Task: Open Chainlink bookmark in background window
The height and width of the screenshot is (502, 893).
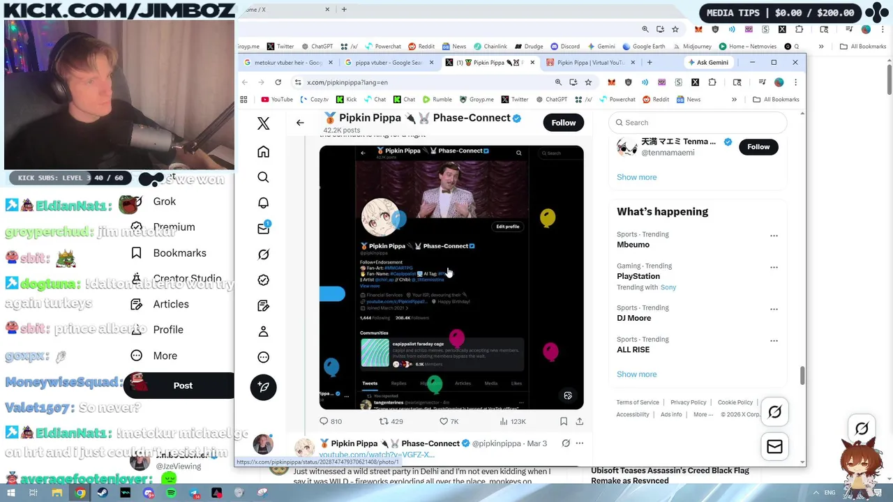Action: [x=490, y=47]
